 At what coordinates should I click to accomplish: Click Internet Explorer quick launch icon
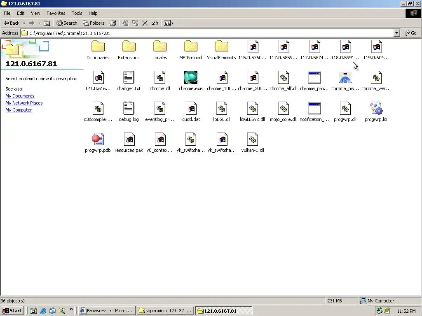[43, 311]
